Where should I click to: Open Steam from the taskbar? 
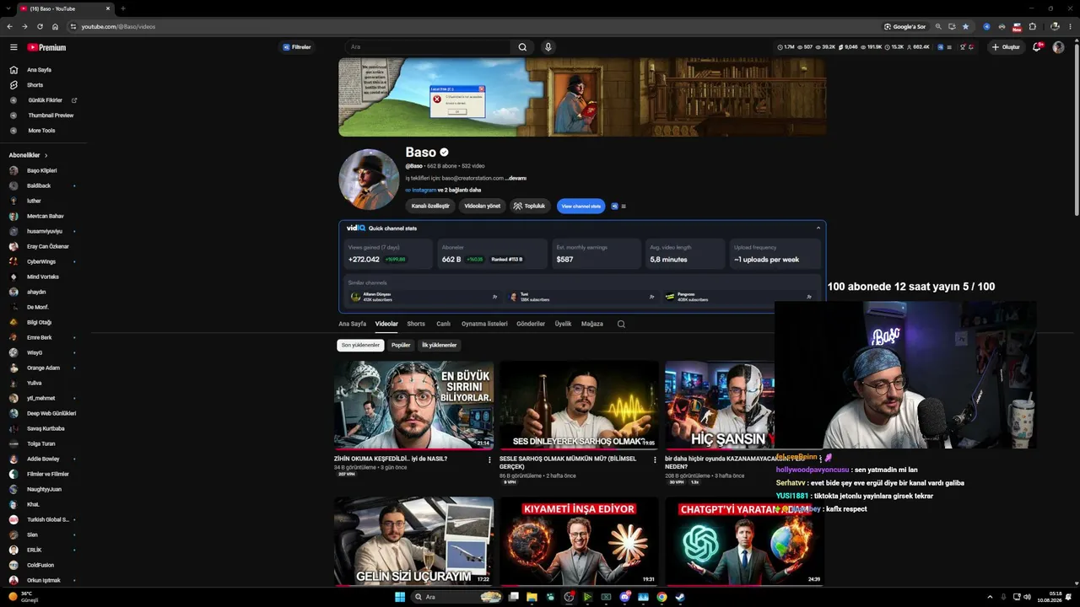pyautogui.click(x=680, y=597)
